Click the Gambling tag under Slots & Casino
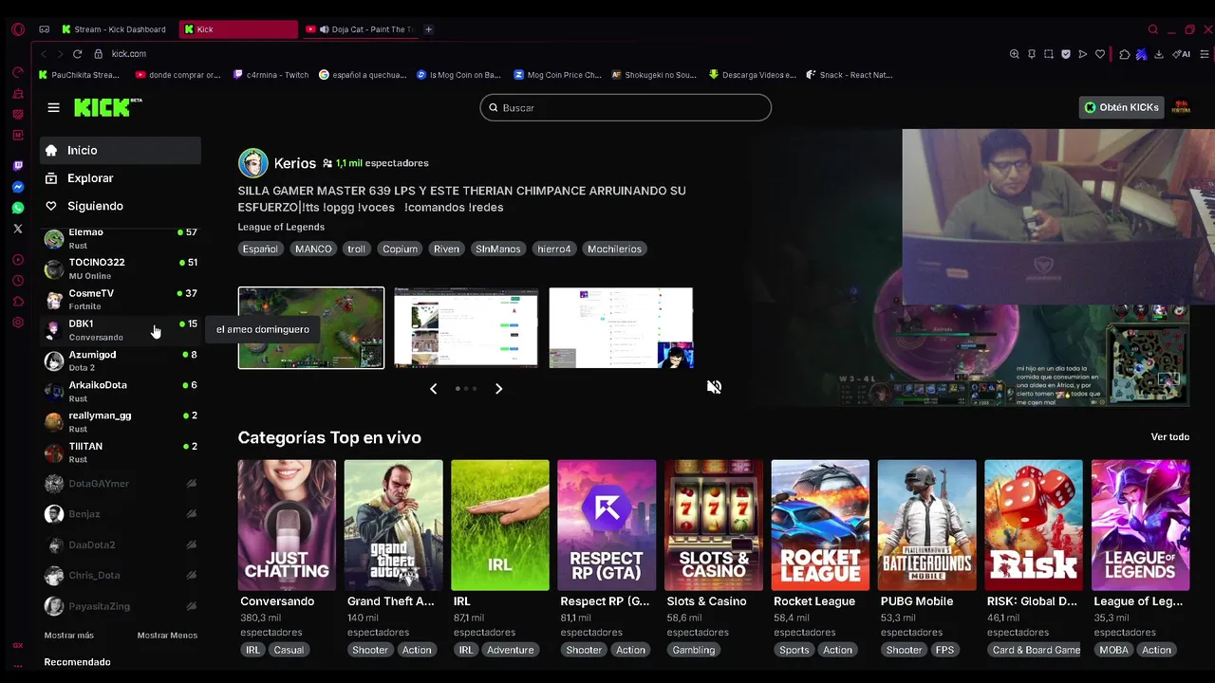Screen dimensions: 1215x683 [694, 650]
